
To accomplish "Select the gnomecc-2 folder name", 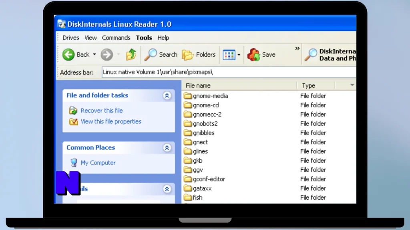I will [207, 115].
